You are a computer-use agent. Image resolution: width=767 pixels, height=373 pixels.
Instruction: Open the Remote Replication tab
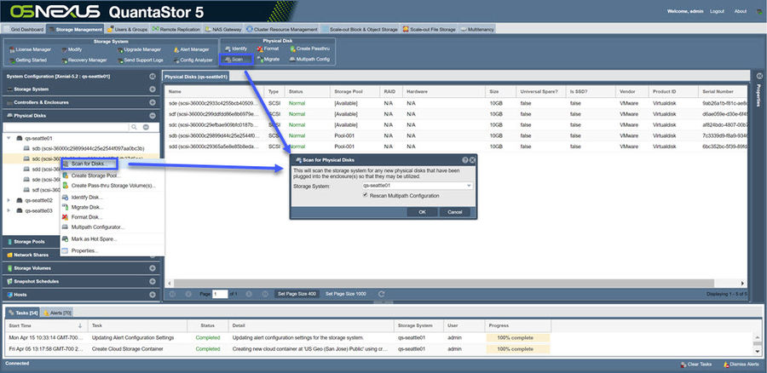[176, 29]
